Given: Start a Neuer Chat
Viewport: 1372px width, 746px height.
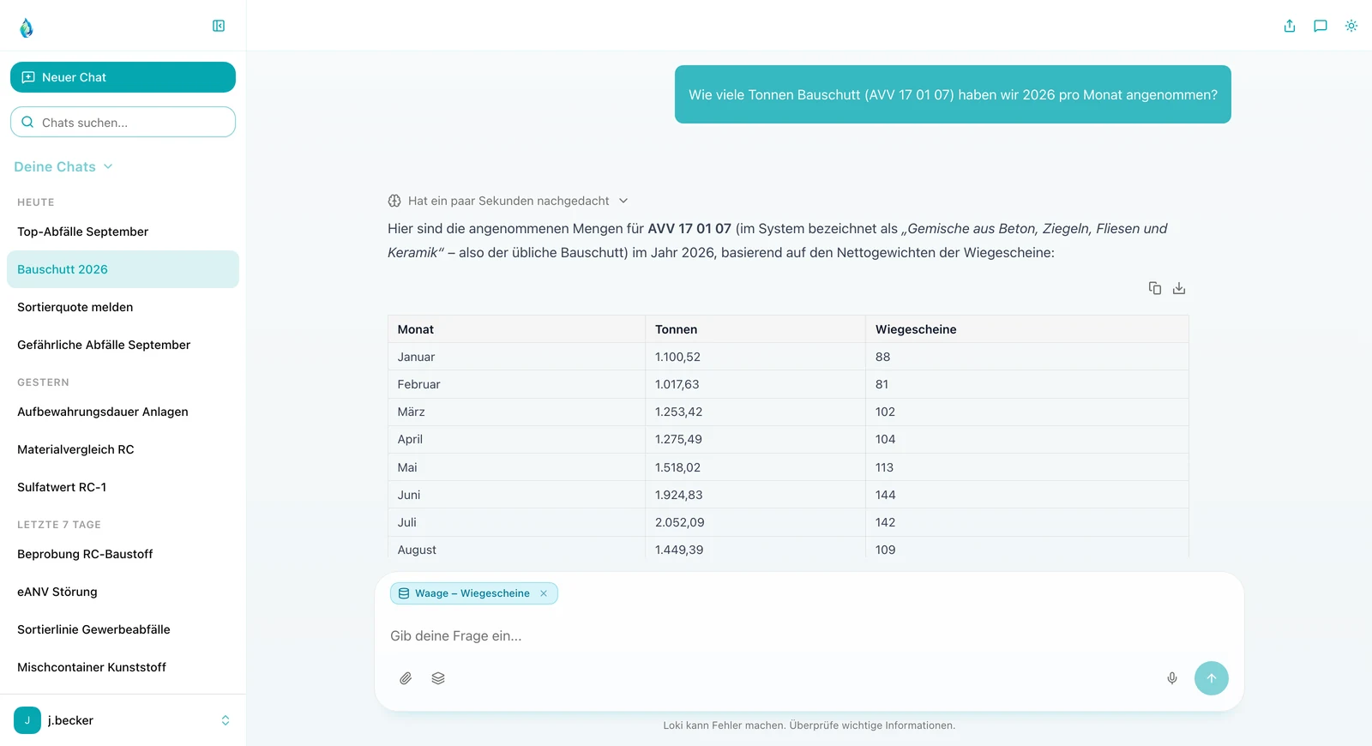Looking at the screenshot, I should 123,77.
